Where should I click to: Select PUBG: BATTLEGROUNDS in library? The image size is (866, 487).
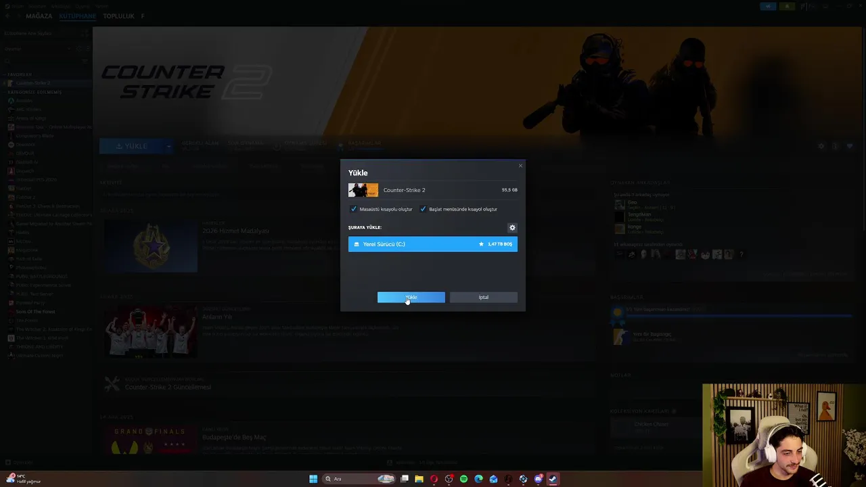click(x=41, y=277)
